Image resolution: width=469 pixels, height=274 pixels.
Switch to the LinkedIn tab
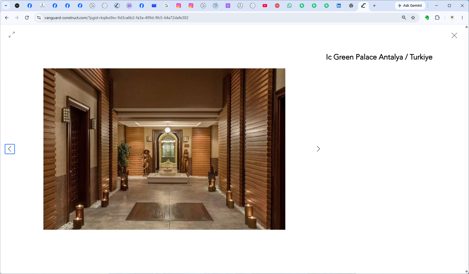(x=339, y=6)
